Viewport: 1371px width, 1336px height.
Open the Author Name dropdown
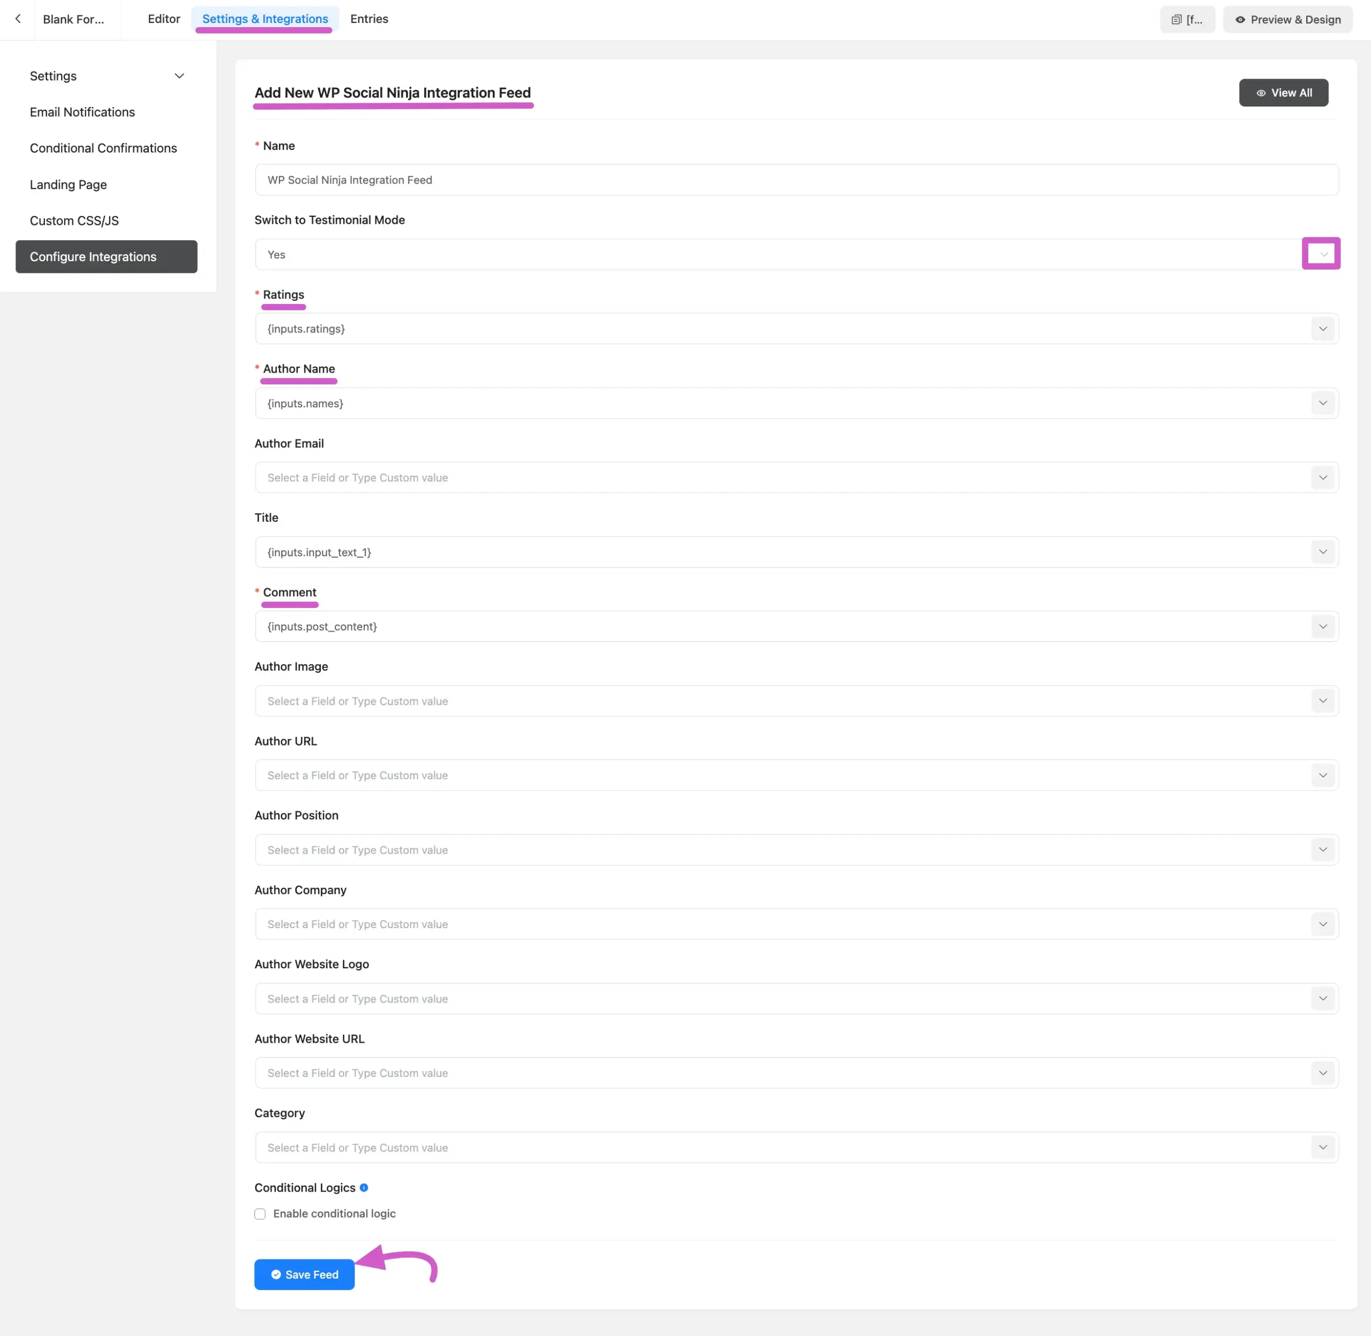[1323, 403]
